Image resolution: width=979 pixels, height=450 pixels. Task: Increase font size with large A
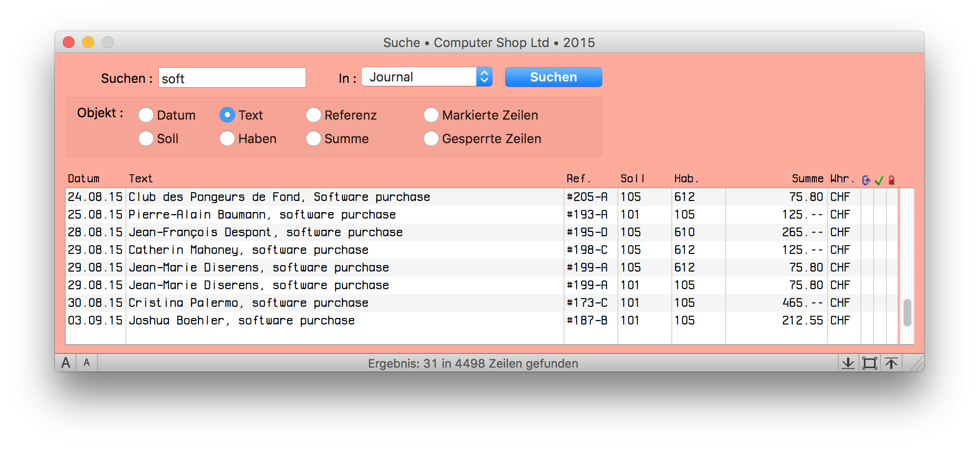pos(66,363)
